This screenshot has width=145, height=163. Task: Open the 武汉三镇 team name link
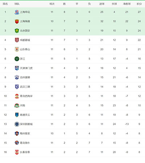[x=25, y=87]
